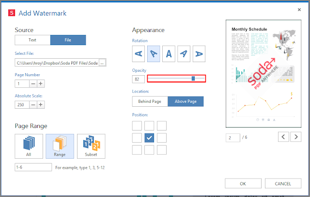Select the upright no-rotation A icon
Viewport: 310px width, 197px height.
pyautogui.click(x=169, y=54)
